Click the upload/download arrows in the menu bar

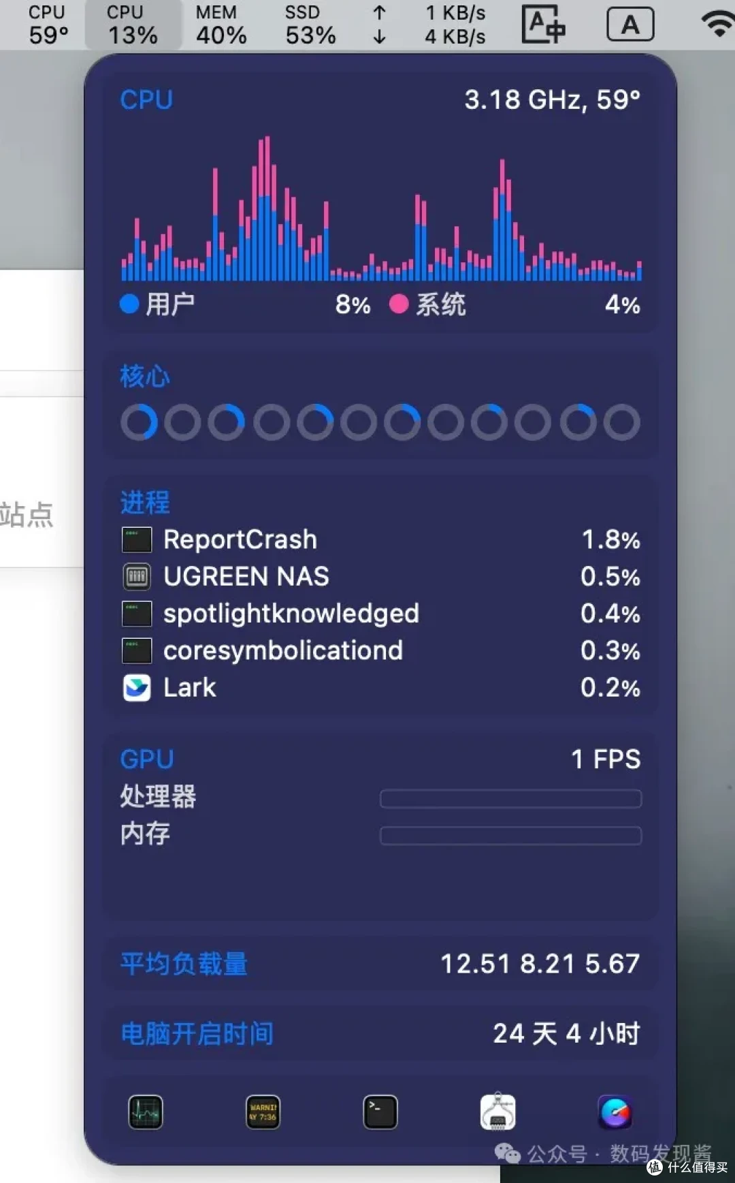(x=380, y=25)
